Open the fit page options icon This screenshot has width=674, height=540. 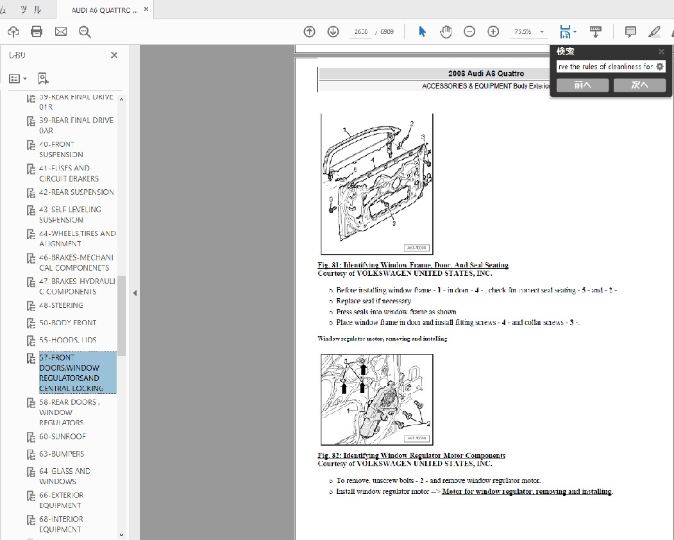(x=568, y=32)
